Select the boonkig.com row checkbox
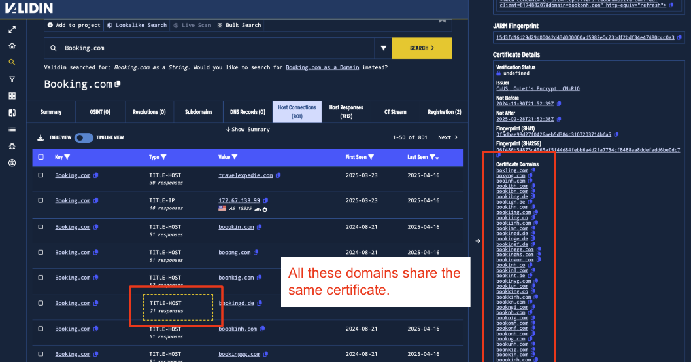 click(x=41, y=278)
